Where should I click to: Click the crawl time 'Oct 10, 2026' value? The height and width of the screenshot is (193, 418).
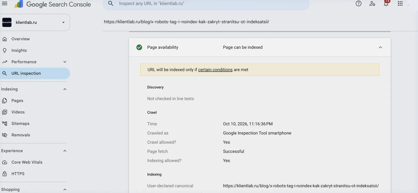tap(248, 124)
